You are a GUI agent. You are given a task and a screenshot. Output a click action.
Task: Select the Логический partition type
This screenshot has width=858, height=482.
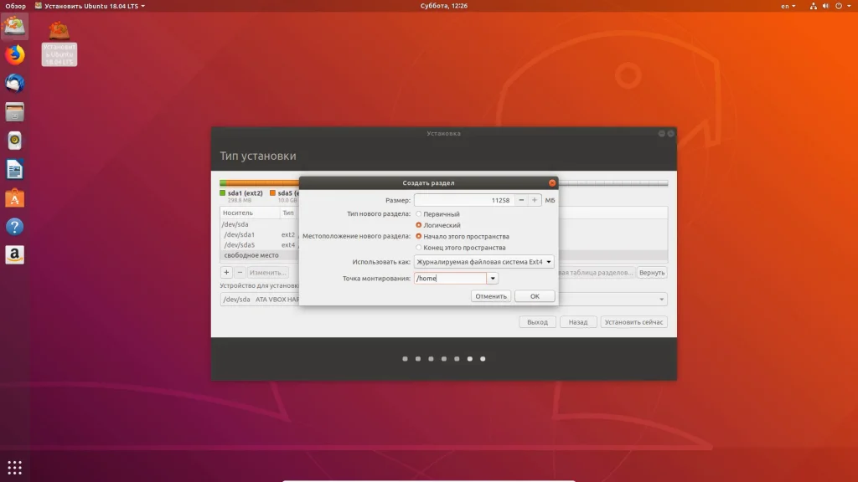tap(419, 225)
